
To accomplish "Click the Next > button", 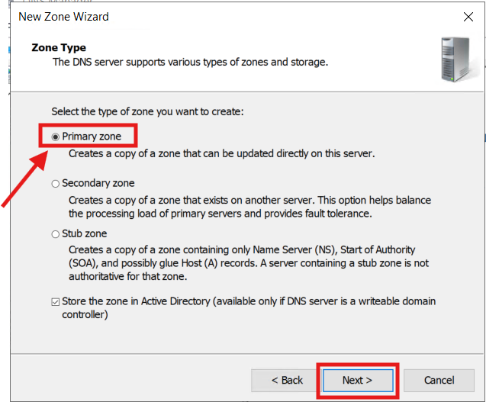I will [358, 380].
